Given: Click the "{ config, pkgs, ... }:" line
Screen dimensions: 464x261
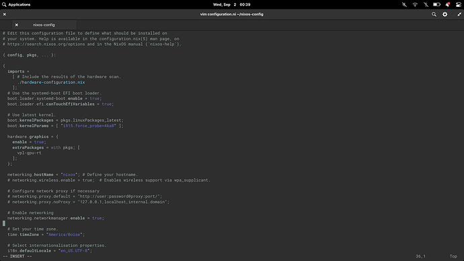Looking at the screenshot, I should click(x=29, y=55).
